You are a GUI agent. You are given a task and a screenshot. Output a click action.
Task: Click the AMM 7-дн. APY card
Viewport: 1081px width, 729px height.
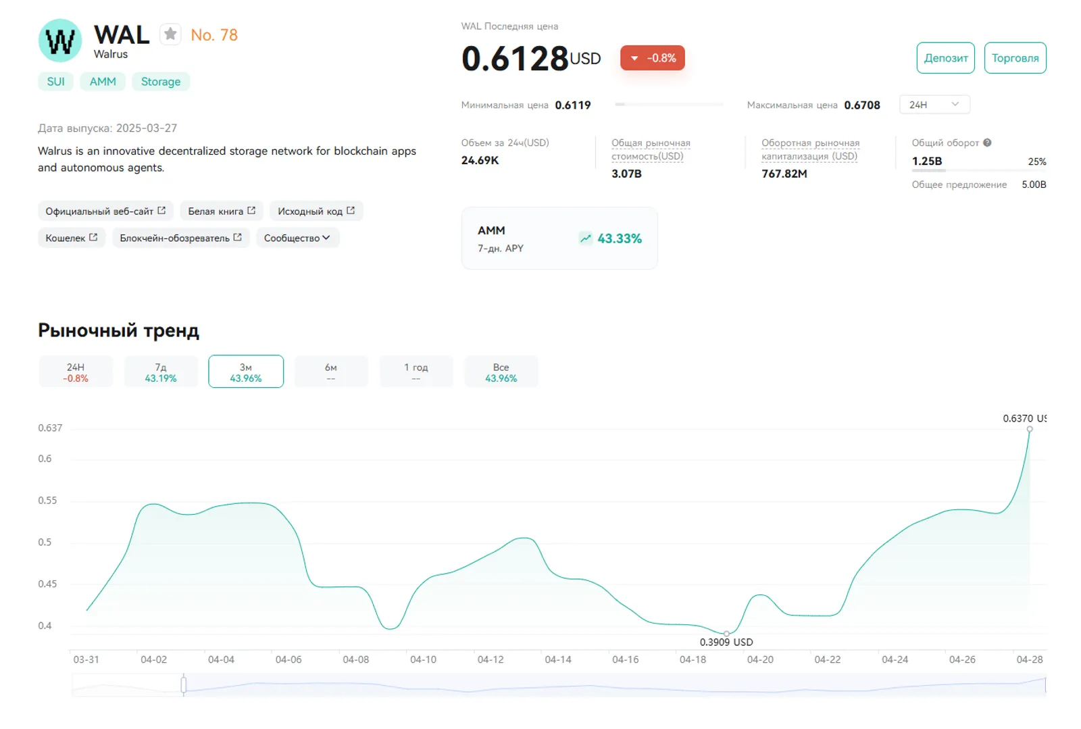559,238
